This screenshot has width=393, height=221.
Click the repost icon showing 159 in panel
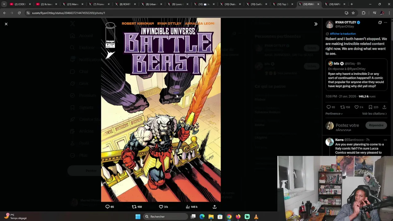[x=342, y=107]
